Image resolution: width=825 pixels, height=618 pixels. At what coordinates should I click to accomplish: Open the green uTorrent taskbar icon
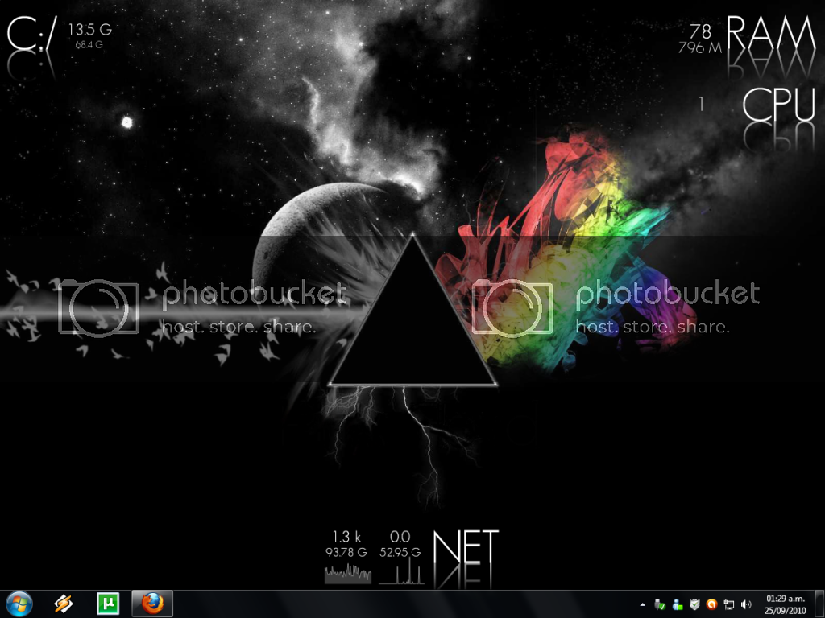pyautogui.click(x=107, y=603)
